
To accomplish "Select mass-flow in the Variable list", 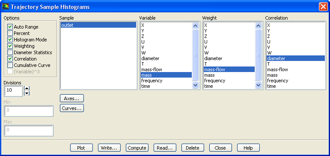I will click(166, 69).
